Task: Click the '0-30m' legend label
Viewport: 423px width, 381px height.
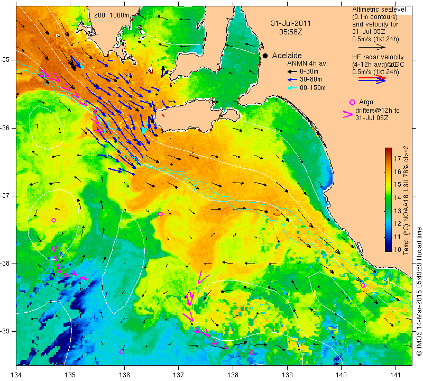Action: 309,71
